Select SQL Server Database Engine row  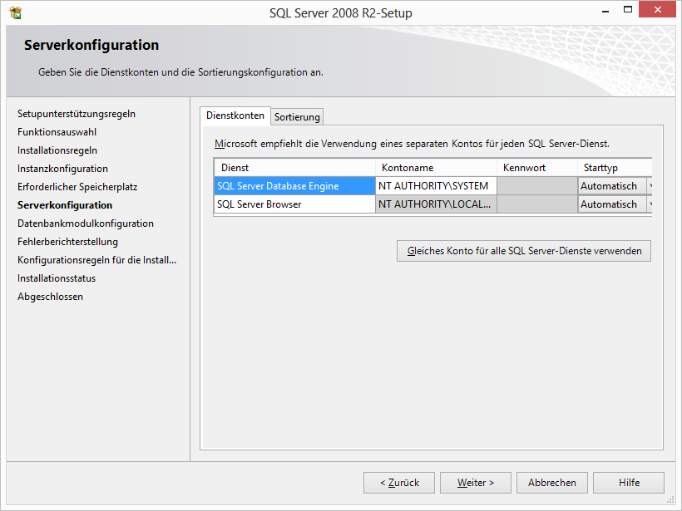tap(294, 186)
